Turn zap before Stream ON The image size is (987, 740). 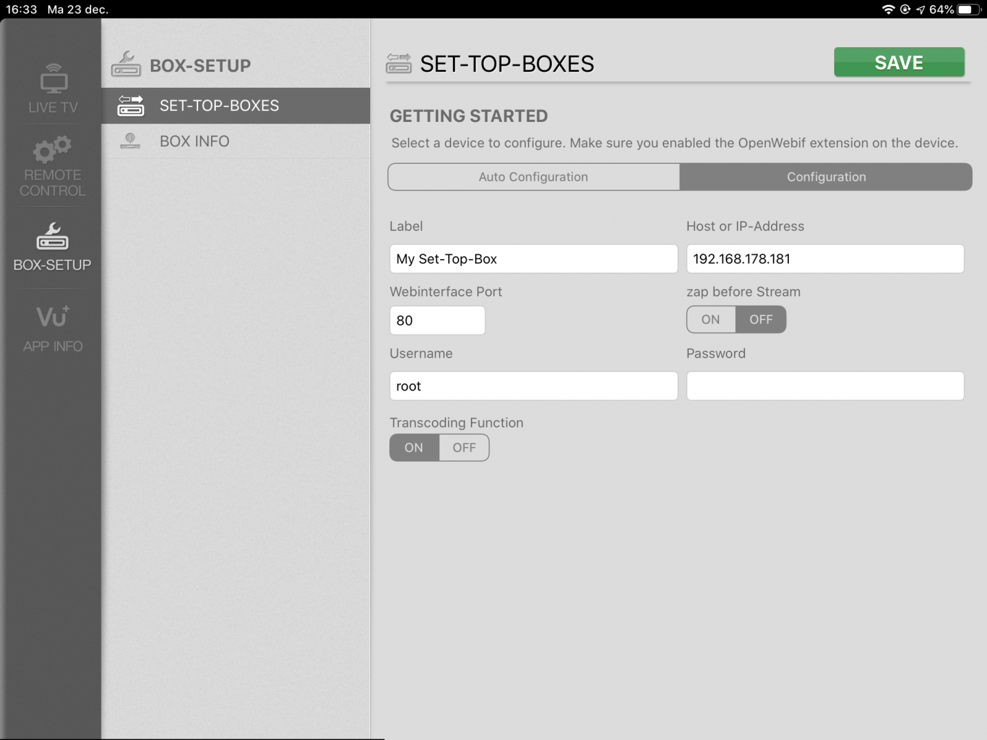[x=711, y=319]
